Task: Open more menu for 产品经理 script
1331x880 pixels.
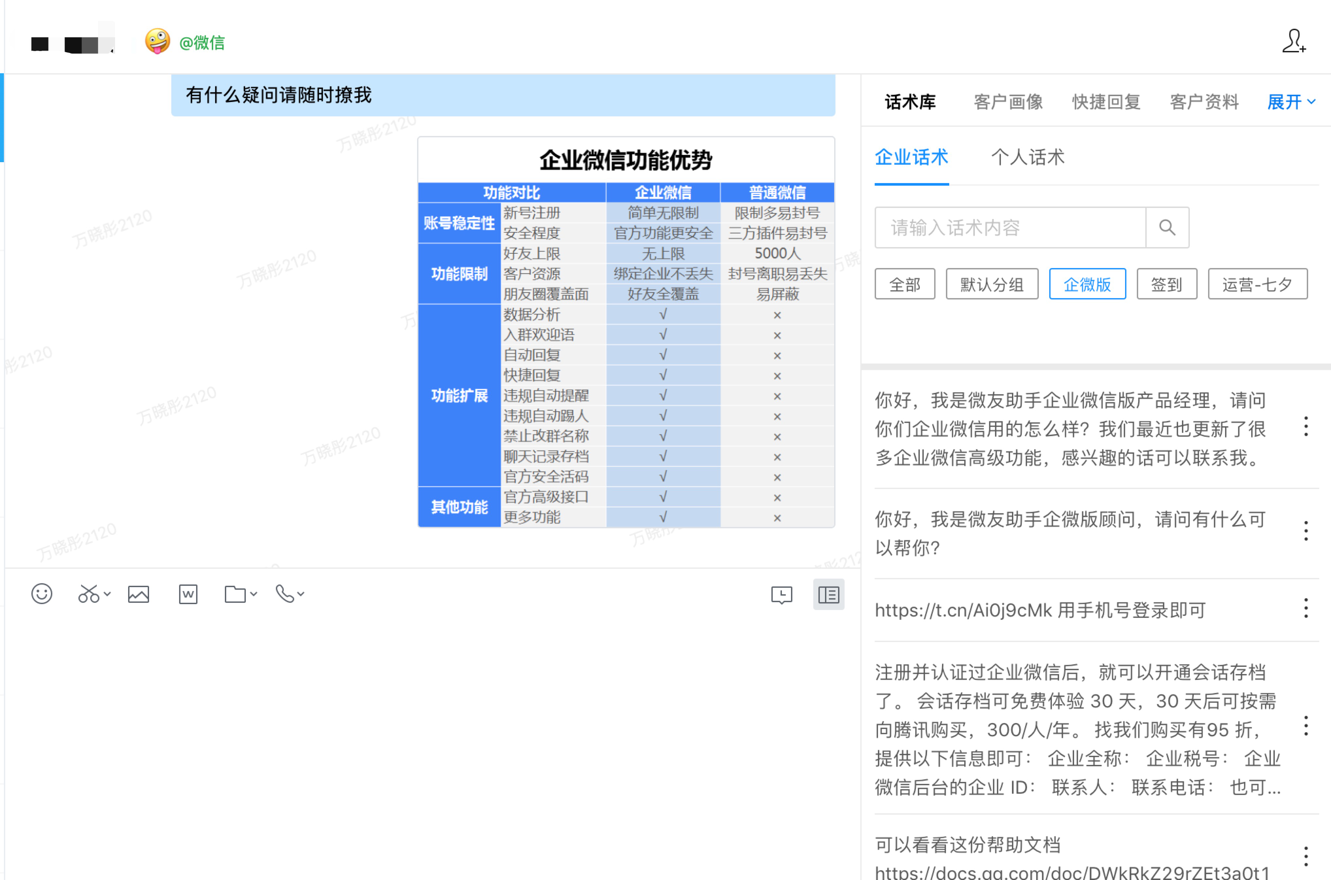Action: 1306,427
